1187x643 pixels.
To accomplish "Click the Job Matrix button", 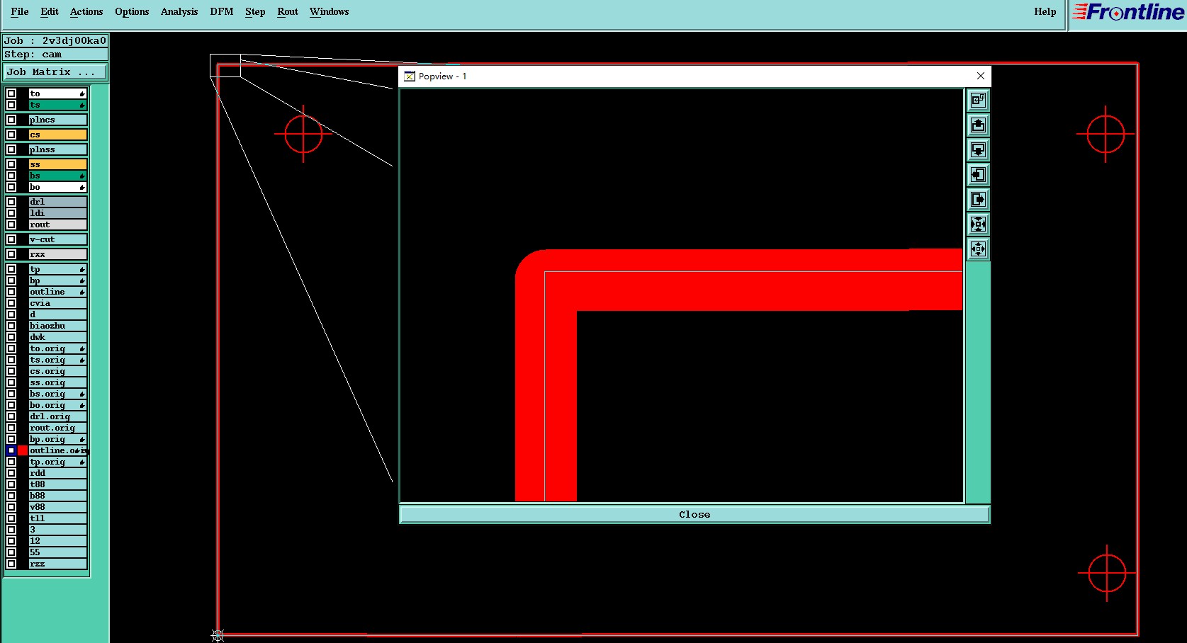I will click(55, 72).
